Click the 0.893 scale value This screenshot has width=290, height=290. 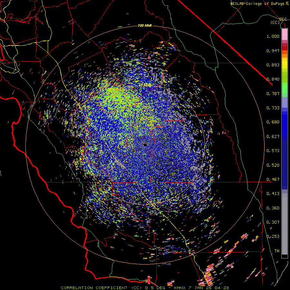pyautogui.click(x=273, y=65)
